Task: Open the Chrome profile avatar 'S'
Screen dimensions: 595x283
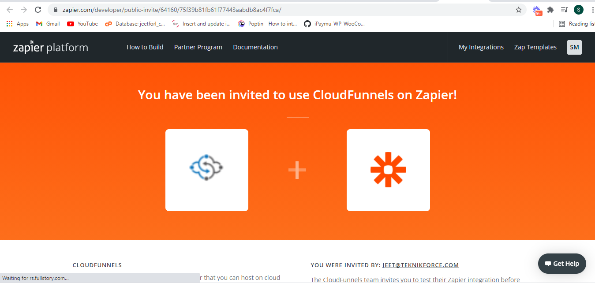Action: click(579, 10)
